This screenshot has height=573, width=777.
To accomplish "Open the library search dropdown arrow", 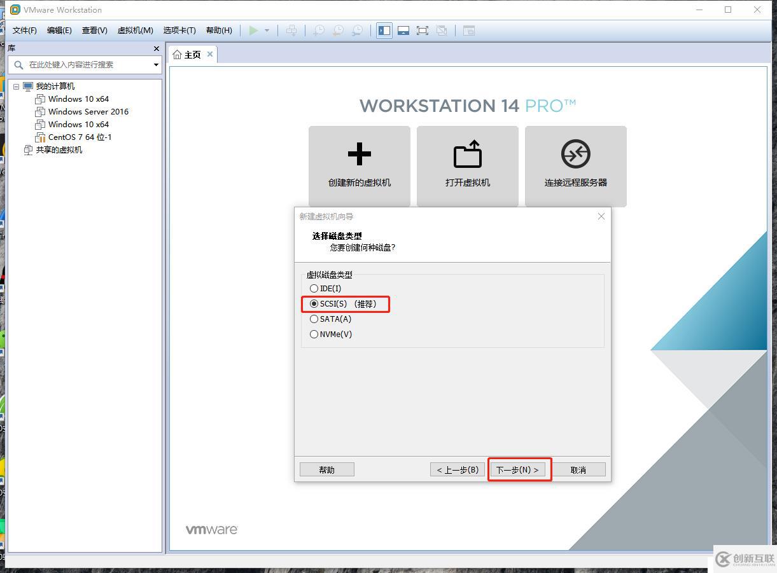I will pyautogui.click(x=156, y=65).
